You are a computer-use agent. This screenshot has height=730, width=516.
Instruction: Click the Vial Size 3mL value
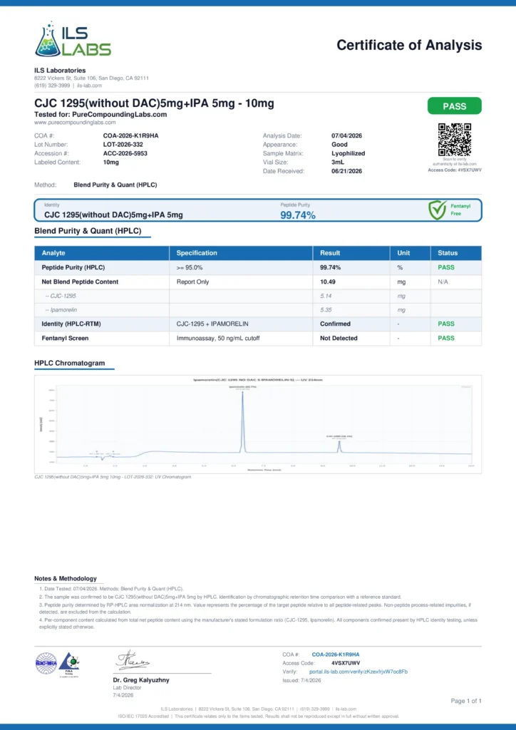tap(338, 162)
